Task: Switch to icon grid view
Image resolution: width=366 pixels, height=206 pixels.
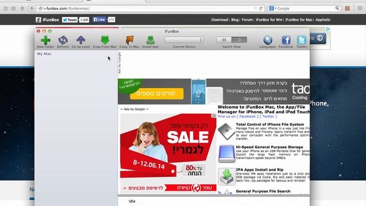Action: click(224, 39)
